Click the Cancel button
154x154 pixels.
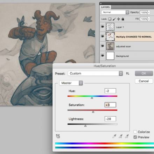(x=144, y=81)
